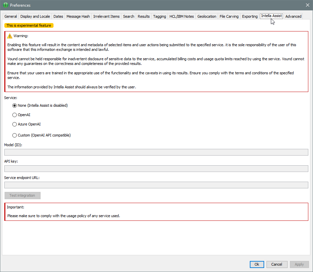Open the Tagging tab
The height and width of the screenshot is (272, 313).
160,16
